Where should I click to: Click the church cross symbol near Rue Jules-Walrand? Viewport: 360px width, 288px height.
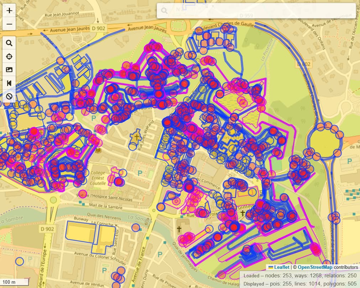click(x=136, y=137)
